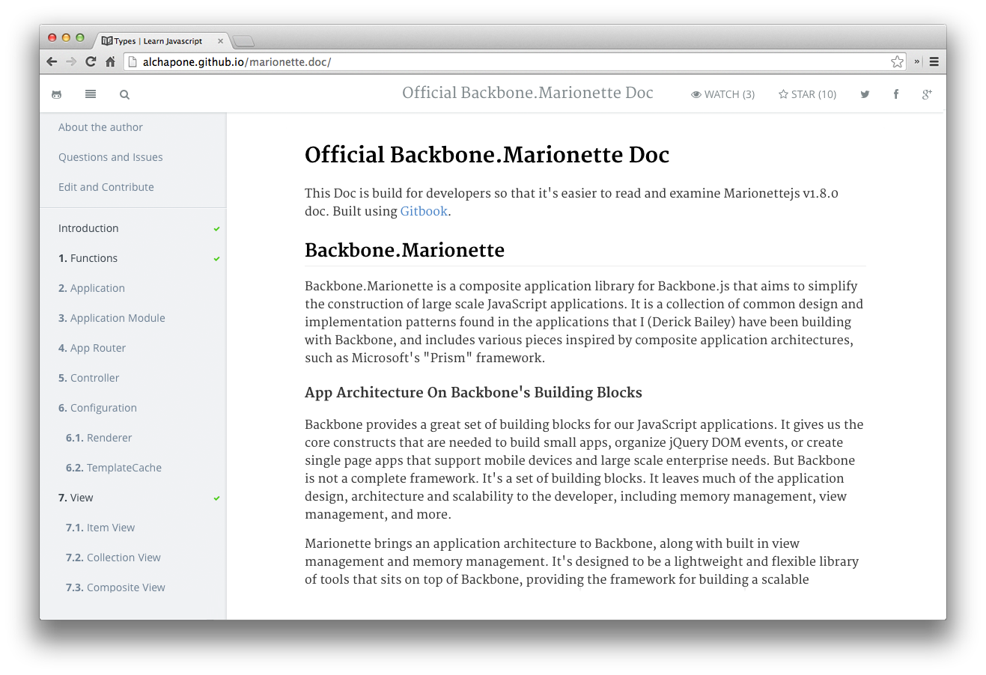Follow the Gitbook hyperlink in the intro

click(424, 211)
